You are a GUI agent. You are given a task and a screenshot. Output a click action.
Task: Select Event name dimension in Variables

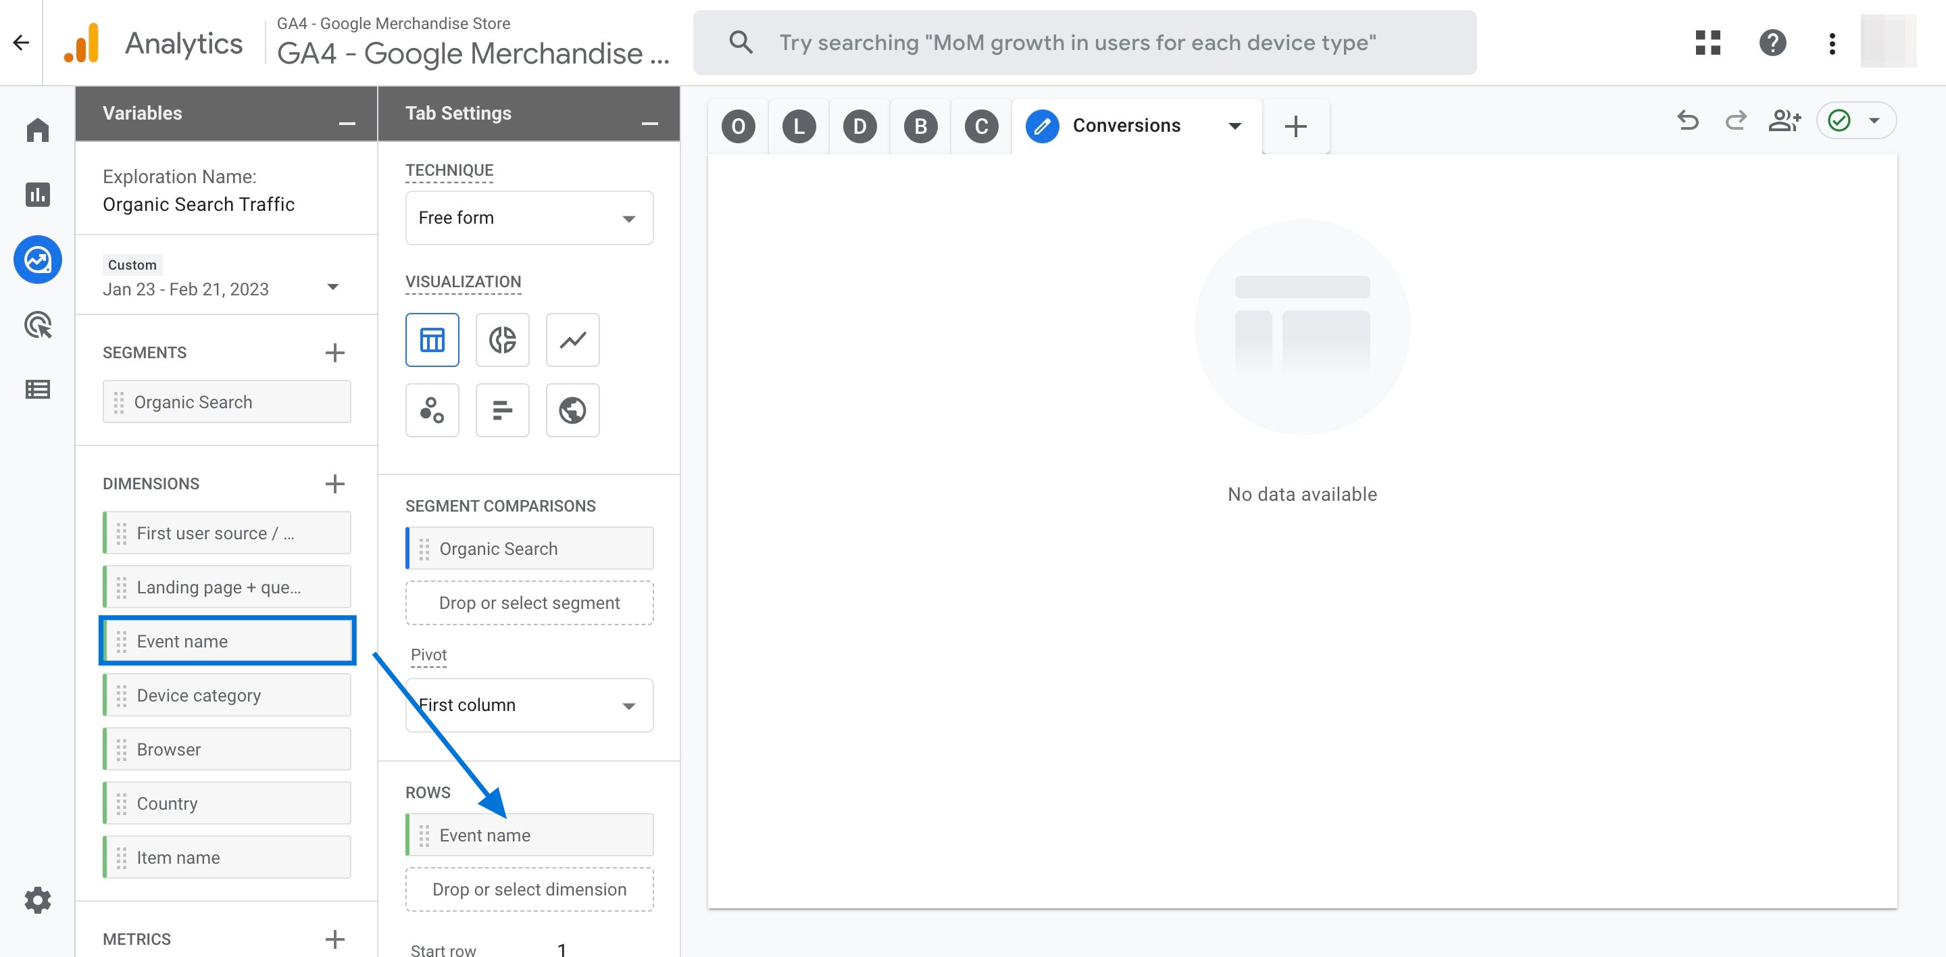point(226,641)
